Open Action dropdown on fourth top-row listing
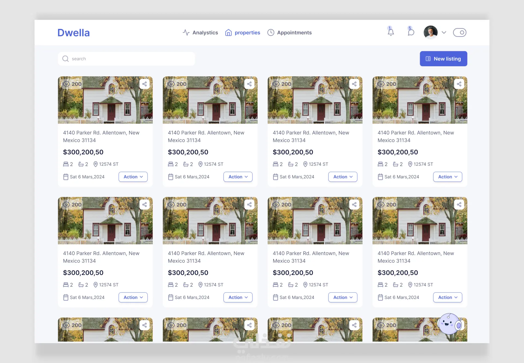524x363 pixels. [448, 177]
